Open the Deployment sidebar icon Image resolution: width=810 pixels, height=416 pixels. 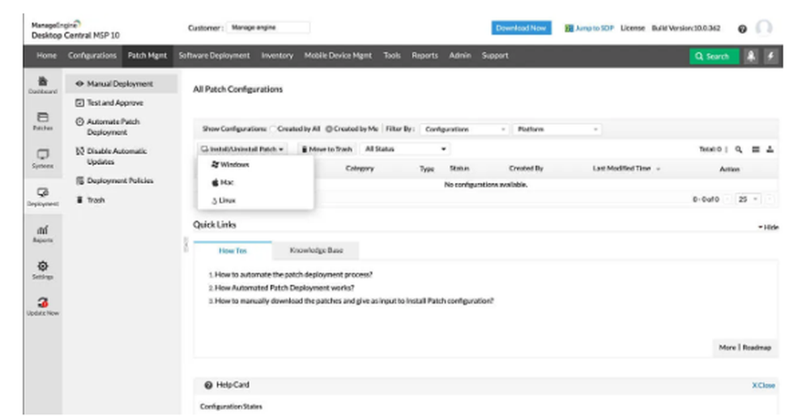[x=43, y=196]
